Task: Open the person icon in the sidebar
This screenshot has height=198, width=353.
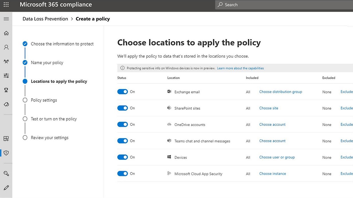Action: [6, 47]
